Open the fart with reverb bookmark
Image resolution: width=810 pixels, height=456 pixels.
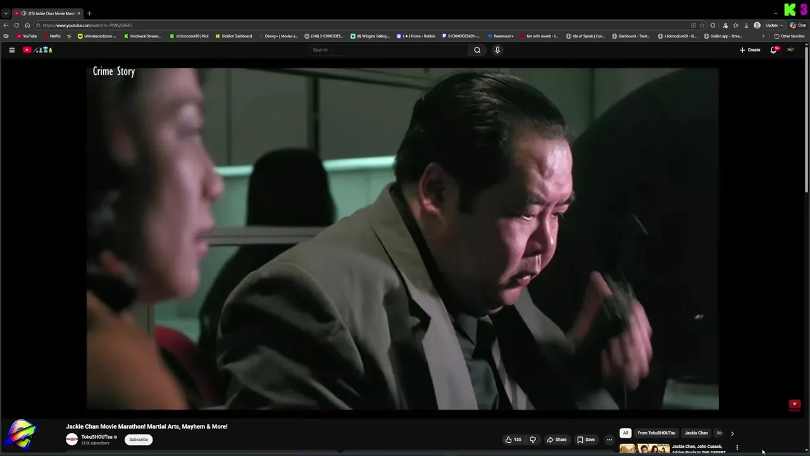(x=539, y=36)
